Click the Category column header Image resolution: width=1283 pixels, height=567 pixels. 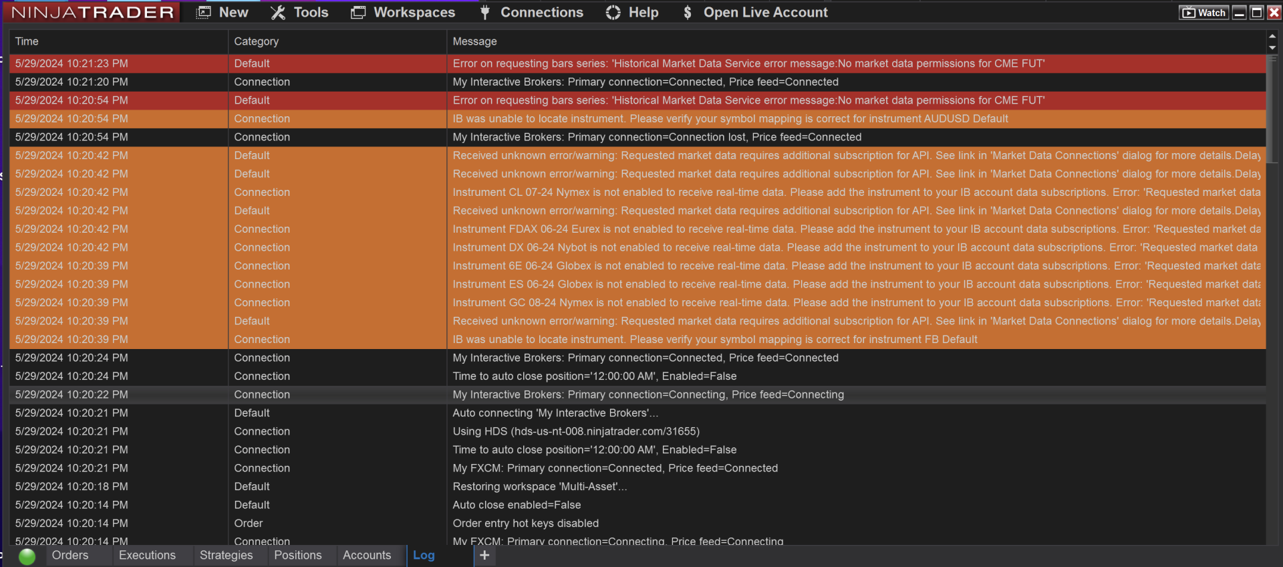[x=337, y=41]
